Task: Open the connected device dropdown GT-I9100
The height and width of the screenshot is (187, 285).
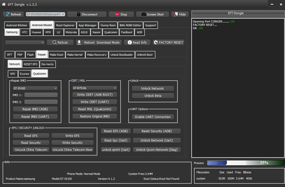Action: tap(46, 14)
